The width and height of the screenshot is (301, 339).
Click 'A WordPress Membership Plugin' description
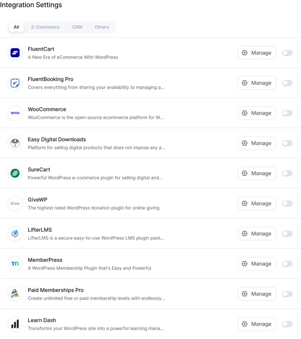pos(90,268)
